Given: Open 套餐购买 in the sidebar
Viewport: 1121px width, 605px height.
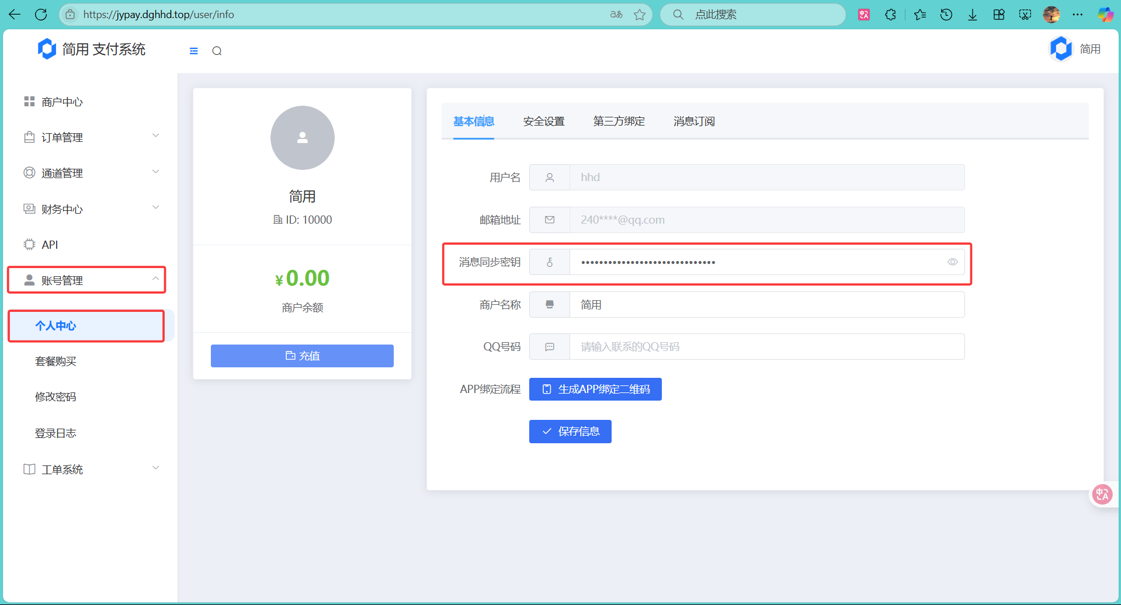Looking at the screenshot, I should point(56,361).
